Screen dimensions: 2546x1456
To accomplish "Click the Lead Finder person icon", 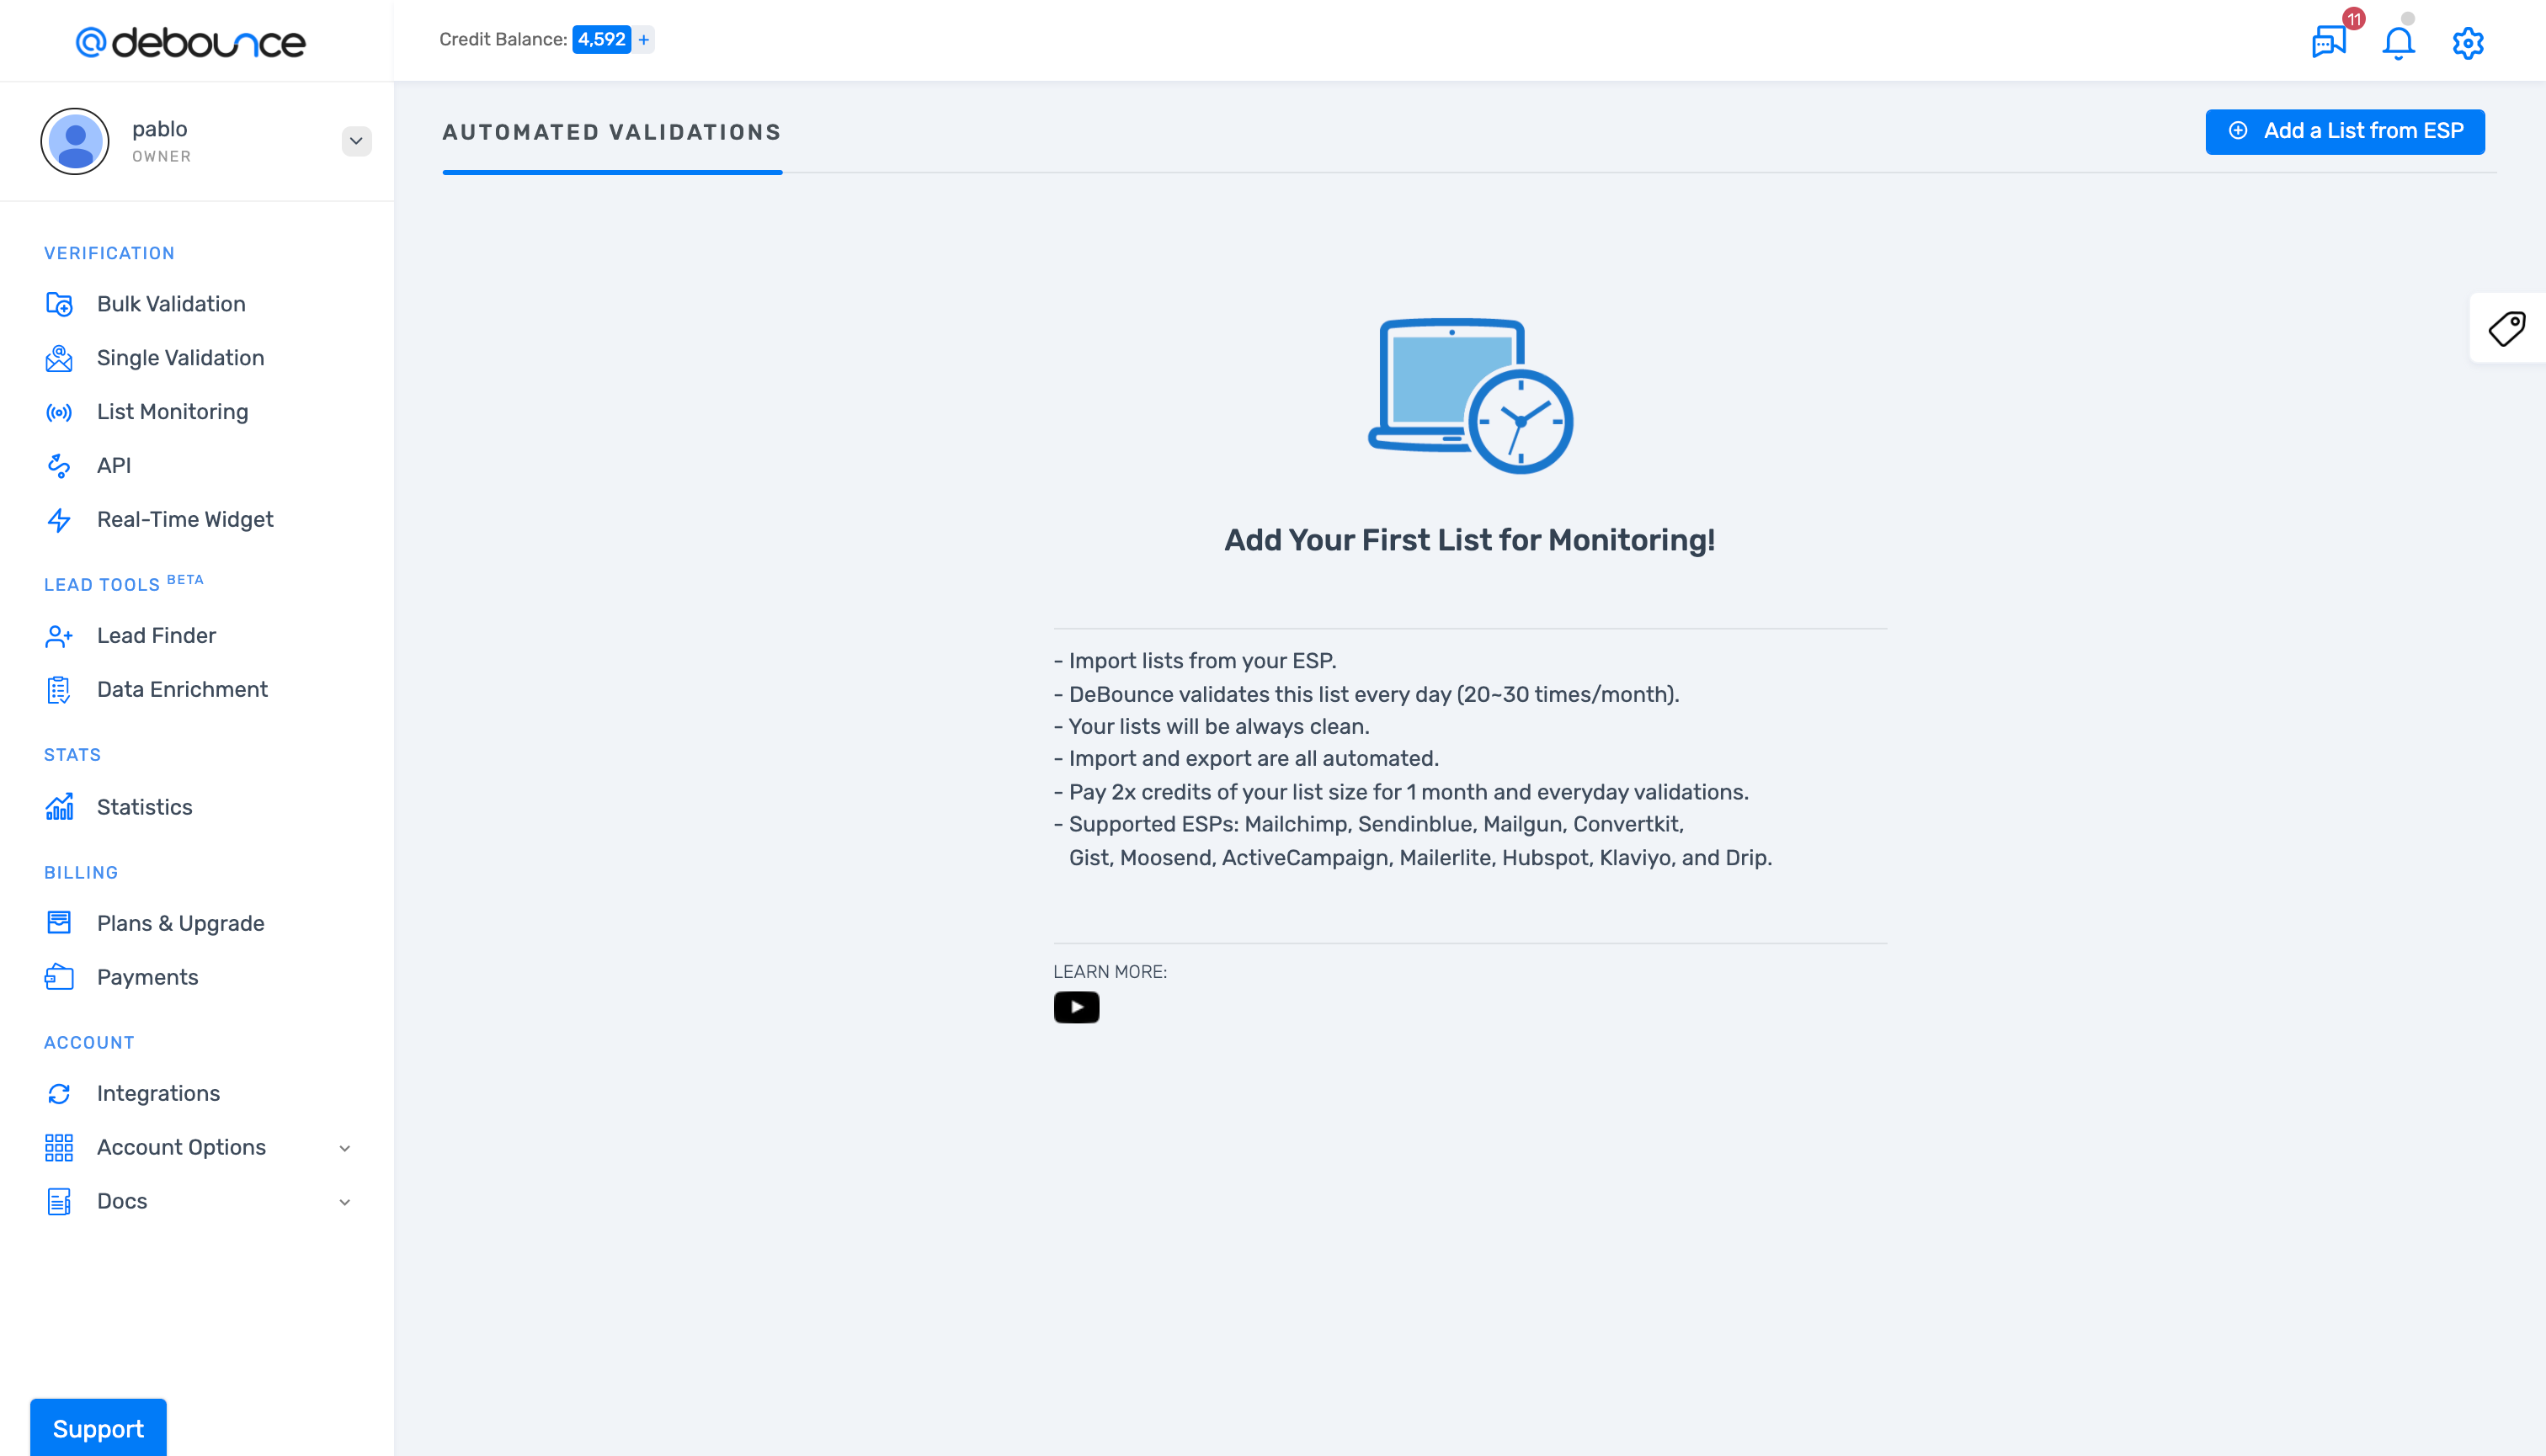I will tap(59, 636).
